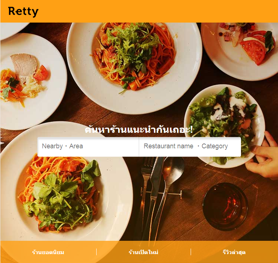Click the Retty logo in the header

pos(23,11)
